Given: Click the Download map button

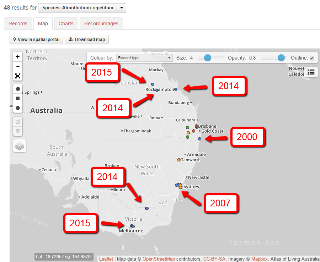Looking at the screenshot, I should point(87,40).
